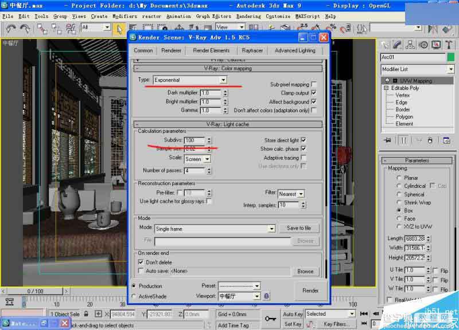459x330 pixels.
Task: Click the viewport lock icon beside Viewport dropdown
Action: pos(266,296)
